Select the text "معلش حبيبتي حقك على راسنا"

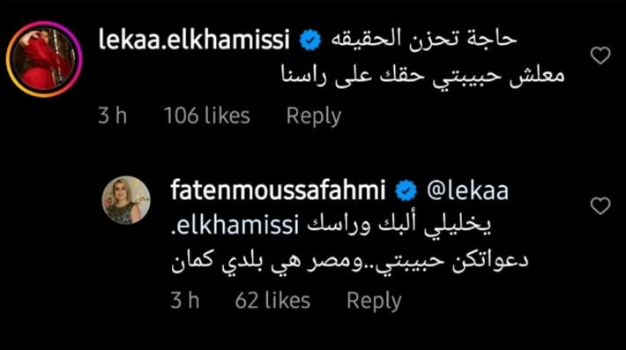tap(423, 75)
